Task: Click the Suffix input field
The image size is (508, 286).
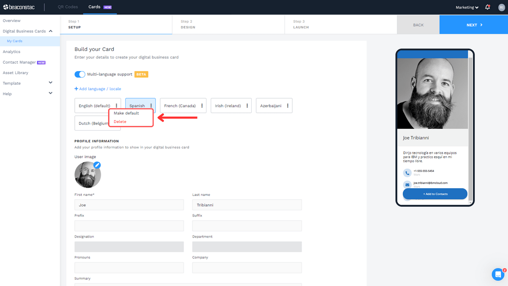Action: click(247, 226)
